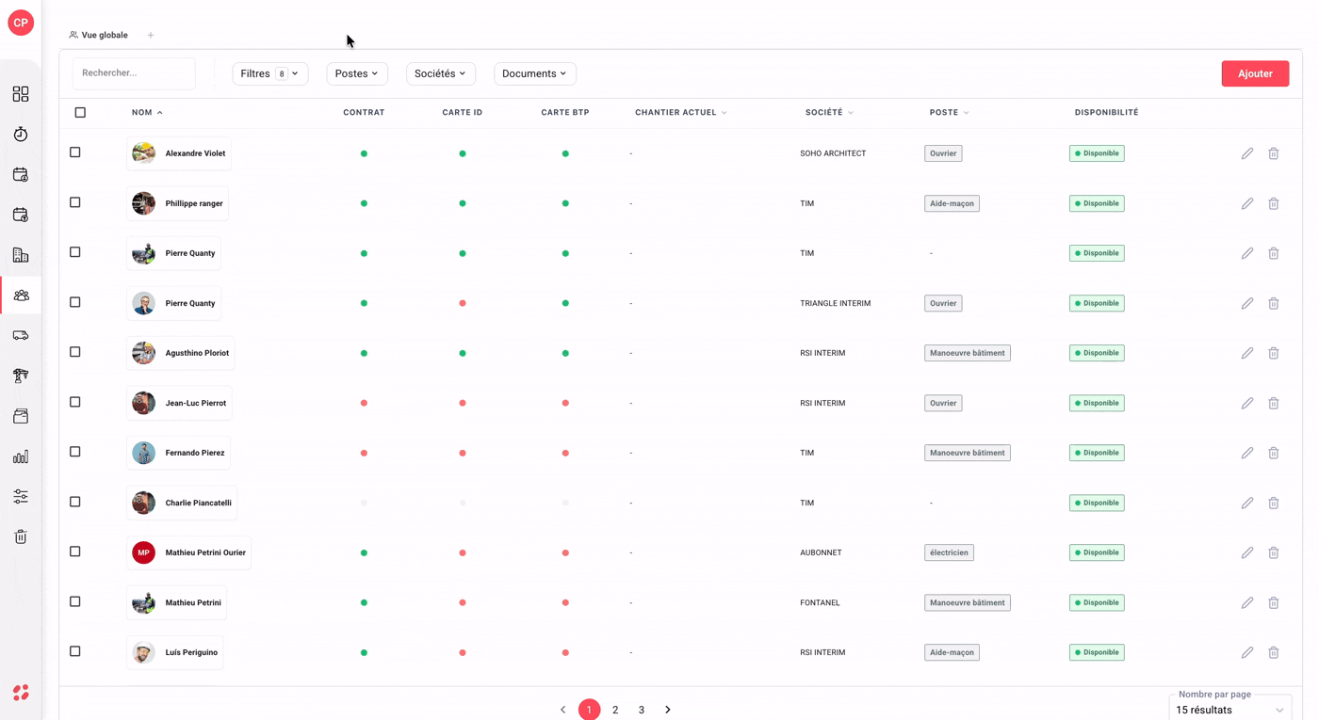Image resolution: width=1319 pixels, height=720 pixels.
Task: Delete Luís Periguino row trash icon
Action: click(x=1274, y=652)
